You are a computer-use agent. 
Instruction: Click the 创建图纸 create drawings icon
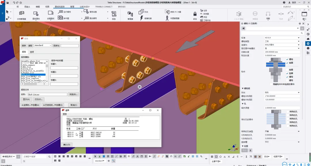(51, 13)
